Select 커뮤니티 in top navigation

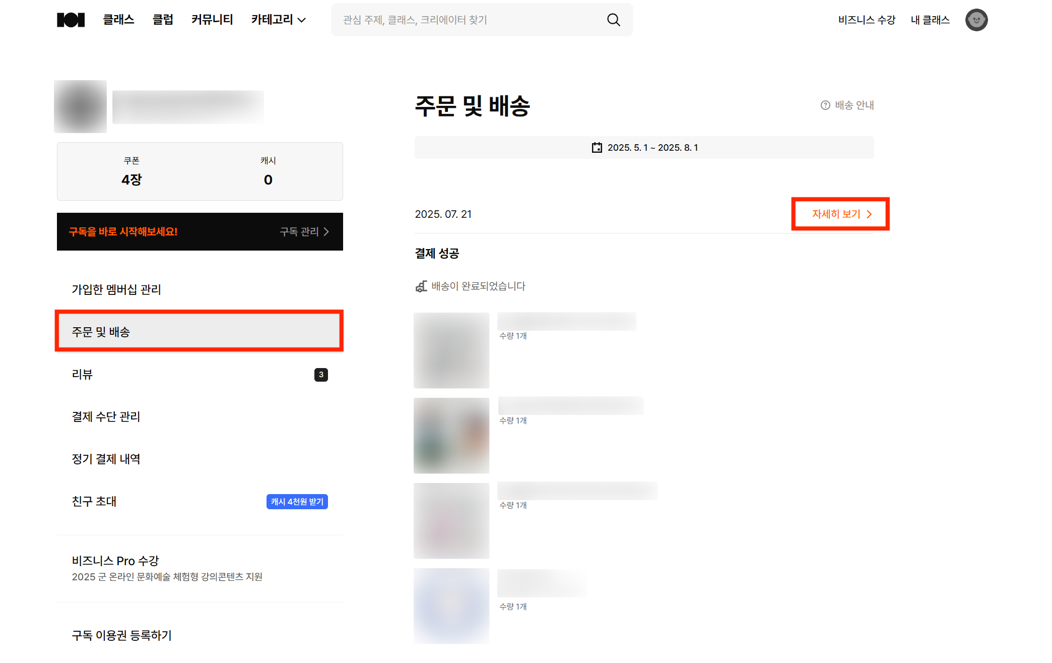[212, 20]
